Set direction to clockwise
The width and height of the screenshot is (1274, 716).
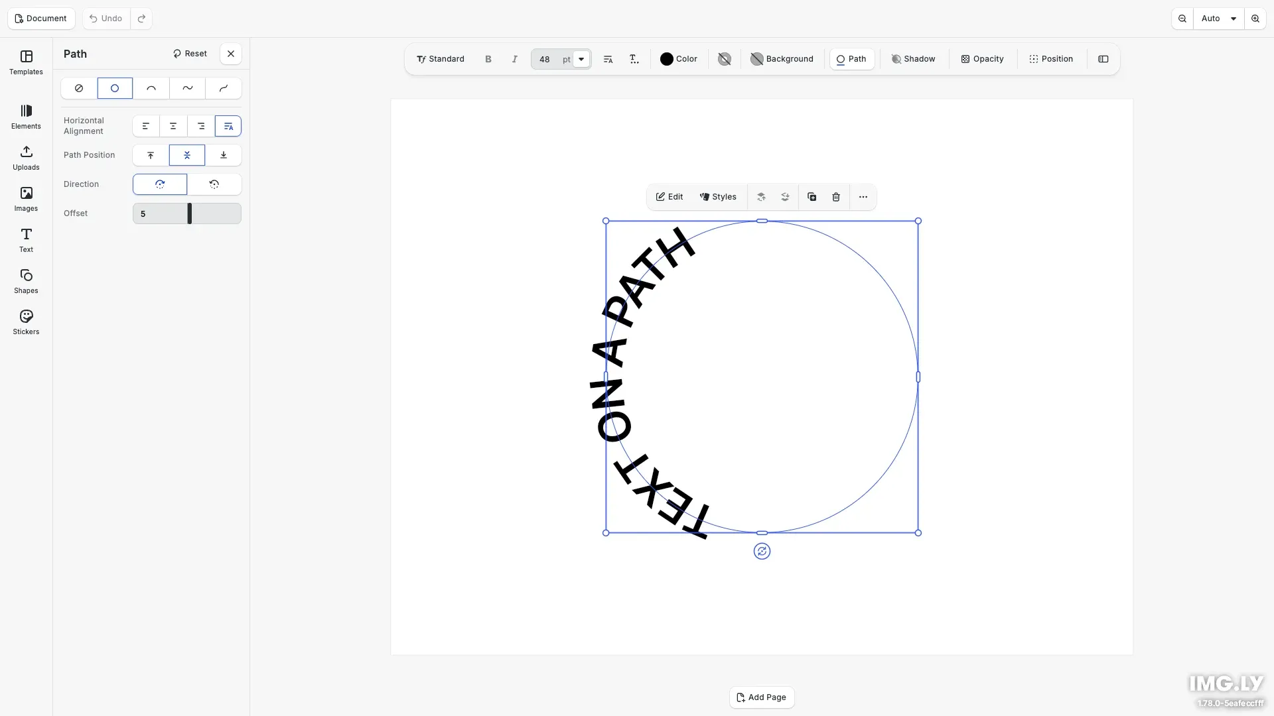tap(160, 184)
